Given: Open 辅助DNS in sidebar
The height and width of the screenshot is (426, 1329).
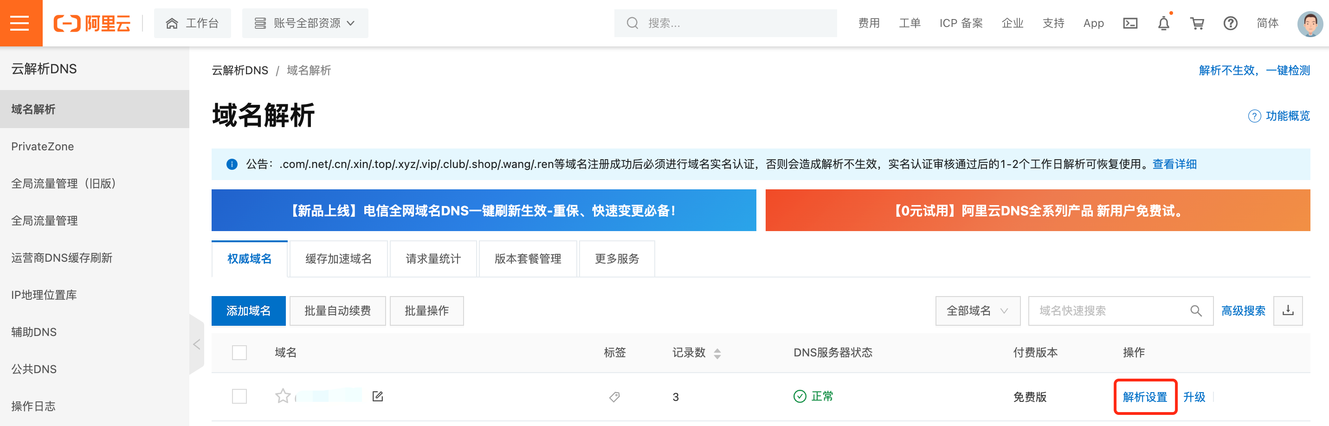Looking at the screenshot, I should (x=94, y=332).
